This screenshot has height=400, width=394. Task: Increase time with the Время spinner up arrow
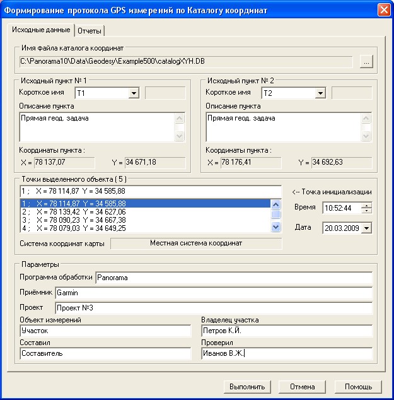[366, 205]
